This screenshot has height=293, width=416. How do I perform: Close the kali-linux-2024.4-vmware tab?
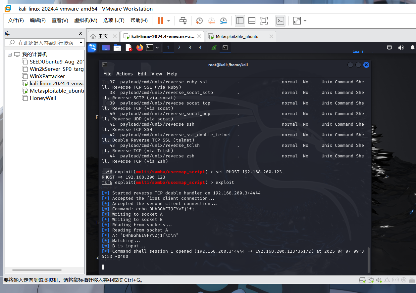[x=199, y=36]
